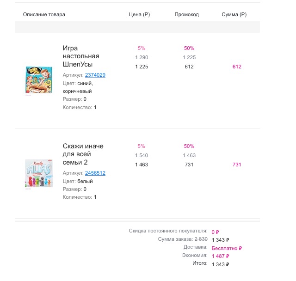This screenshot has height=281, width=296.
Task: Click the pink 731 sum for Alias
Action: [237, 165]
